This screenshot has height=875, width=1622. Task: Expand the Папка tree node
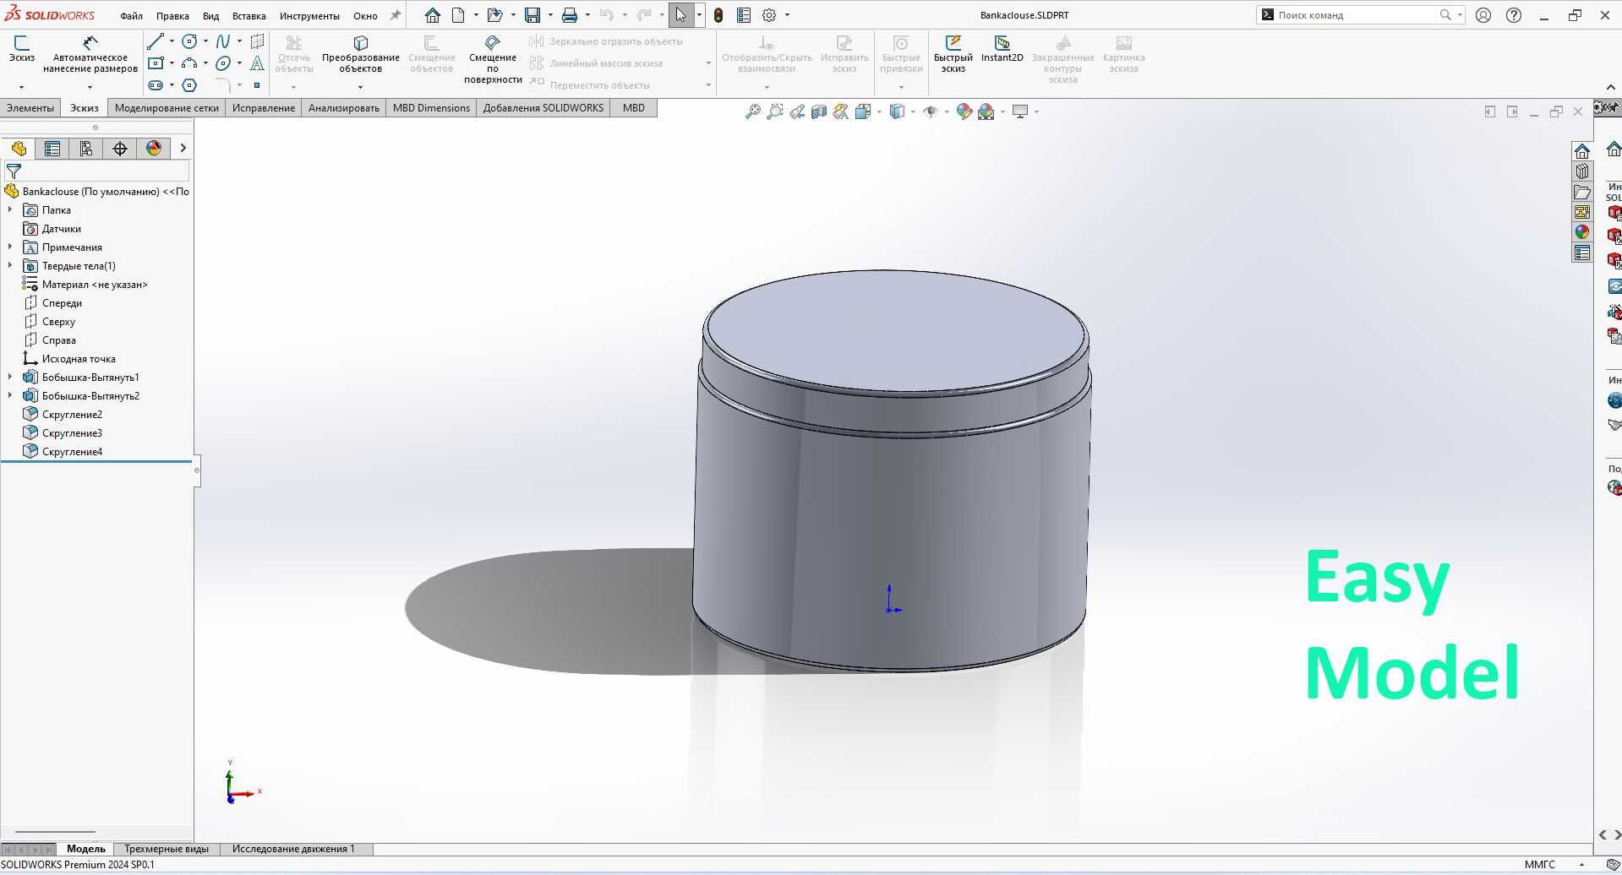tap(10, 209)
